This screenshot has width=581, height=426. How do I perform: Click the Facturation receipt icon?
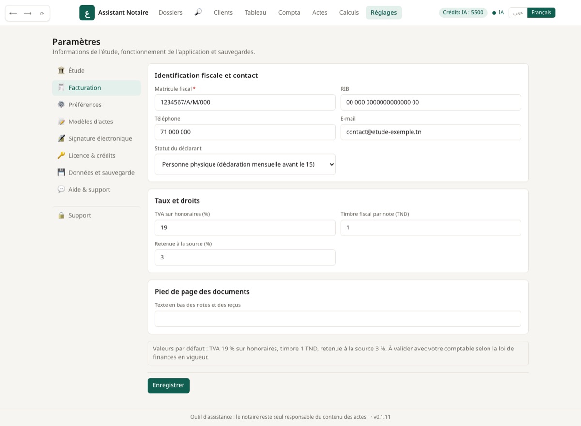(x=61, y=88)
